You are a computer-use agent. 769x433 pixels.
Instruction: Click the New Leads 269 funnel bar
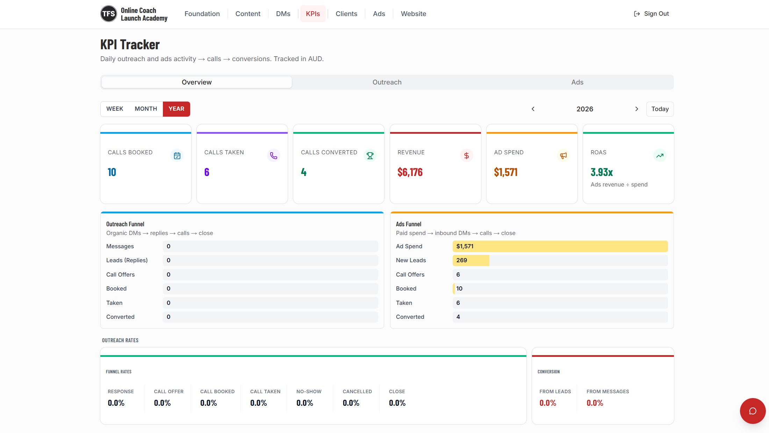[560, 260]
